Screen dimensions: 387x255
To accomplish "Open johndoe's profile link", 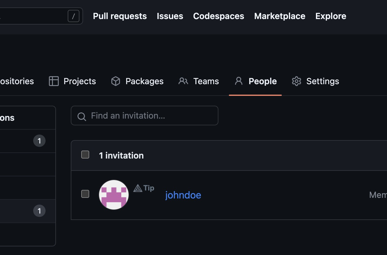I will [x=183, y=195].
